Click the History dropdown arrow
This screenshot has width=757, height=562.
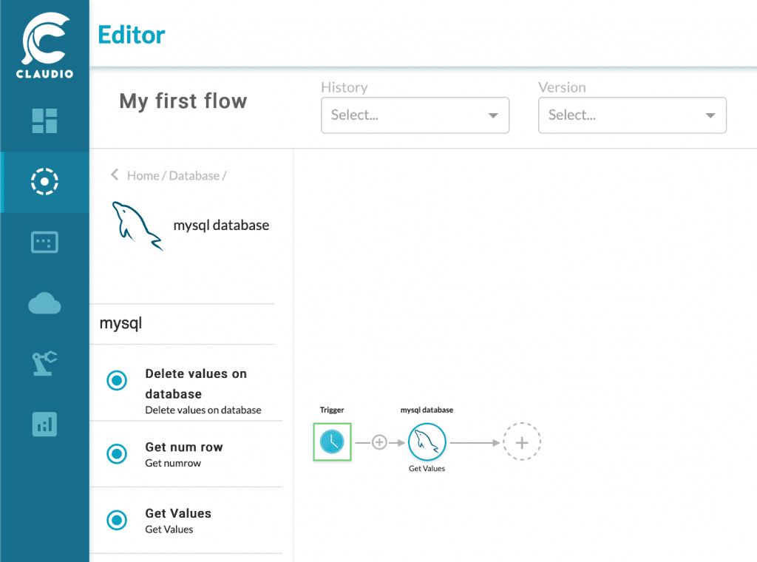493,115
